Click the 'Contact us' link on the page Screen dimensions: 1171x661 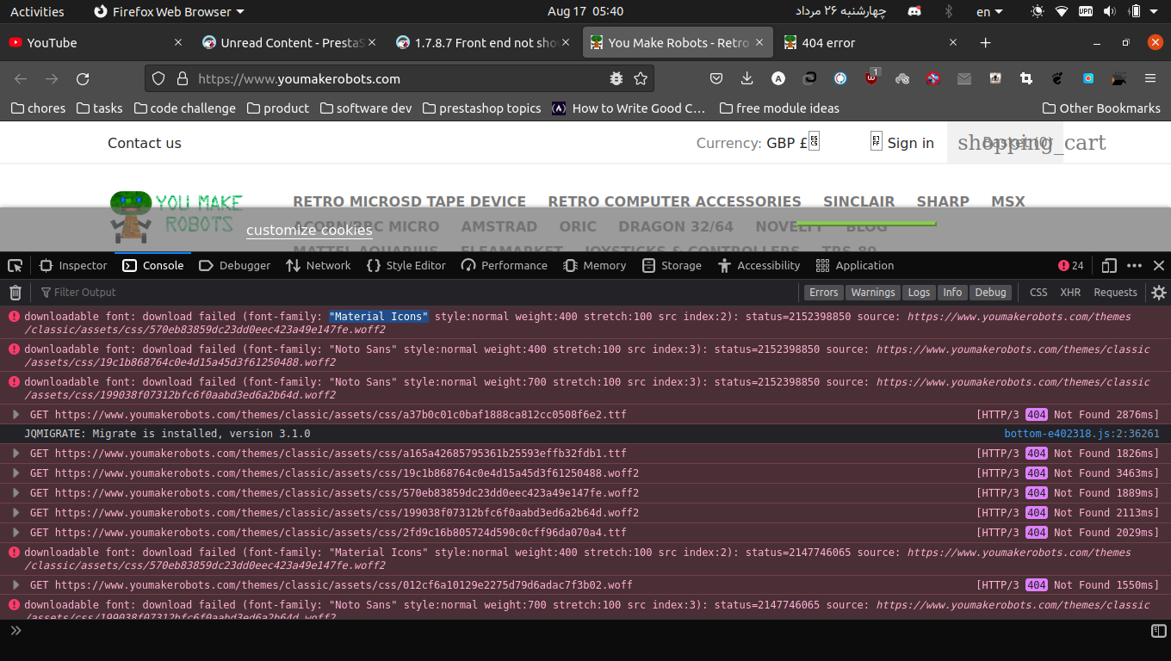click(145, 143)
